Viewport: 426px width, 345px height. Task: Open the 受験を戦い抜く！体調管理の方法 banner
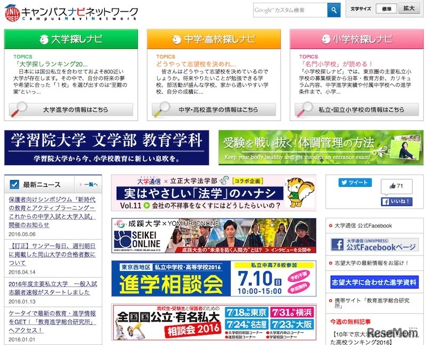click(321, 148)
